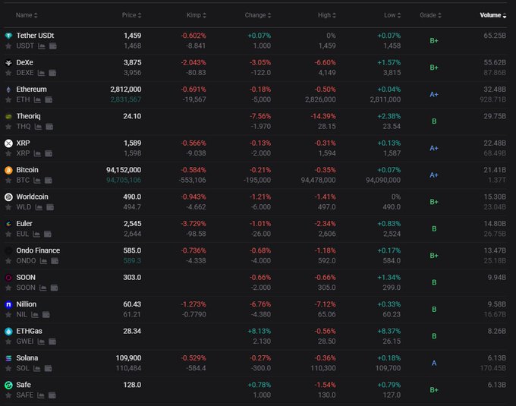Favorite Theoriq with star icon
Image resolution: width=516 pixels, height=406 pixels.
(8, 127)
